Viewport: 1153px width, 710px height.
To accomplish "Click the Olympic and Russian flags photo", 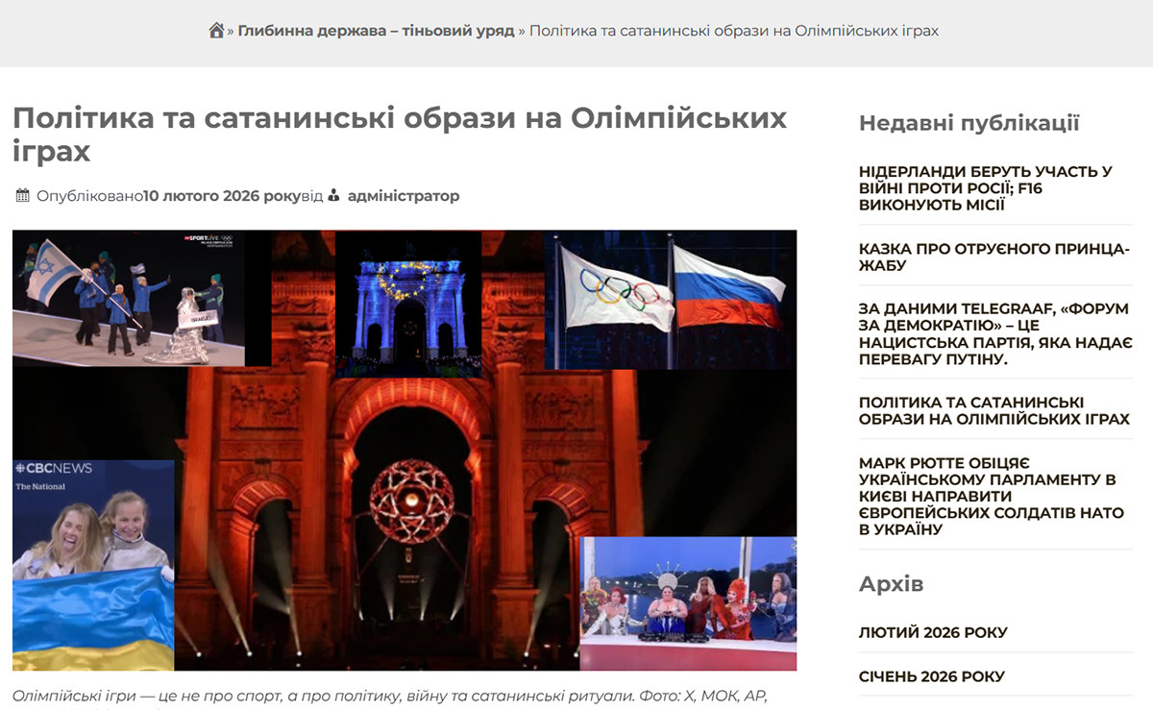I will point(670,300).
